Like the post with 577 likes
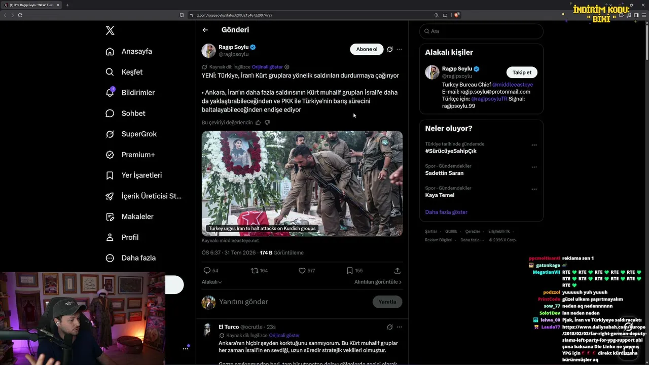Screen dimensions: 649x365 [302, 271]
